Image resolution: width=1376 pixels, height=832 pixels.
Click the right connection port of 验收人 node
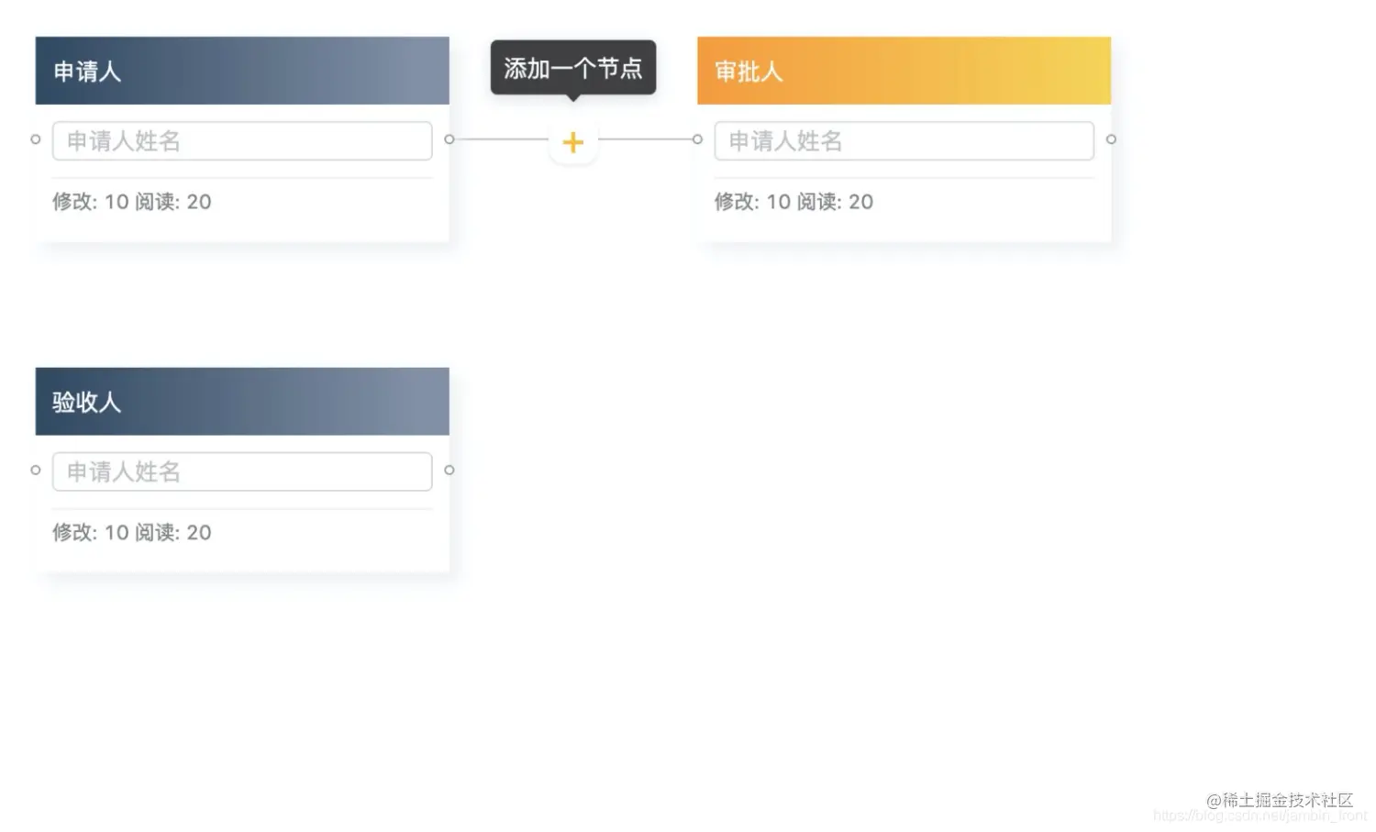click(449, 469)
